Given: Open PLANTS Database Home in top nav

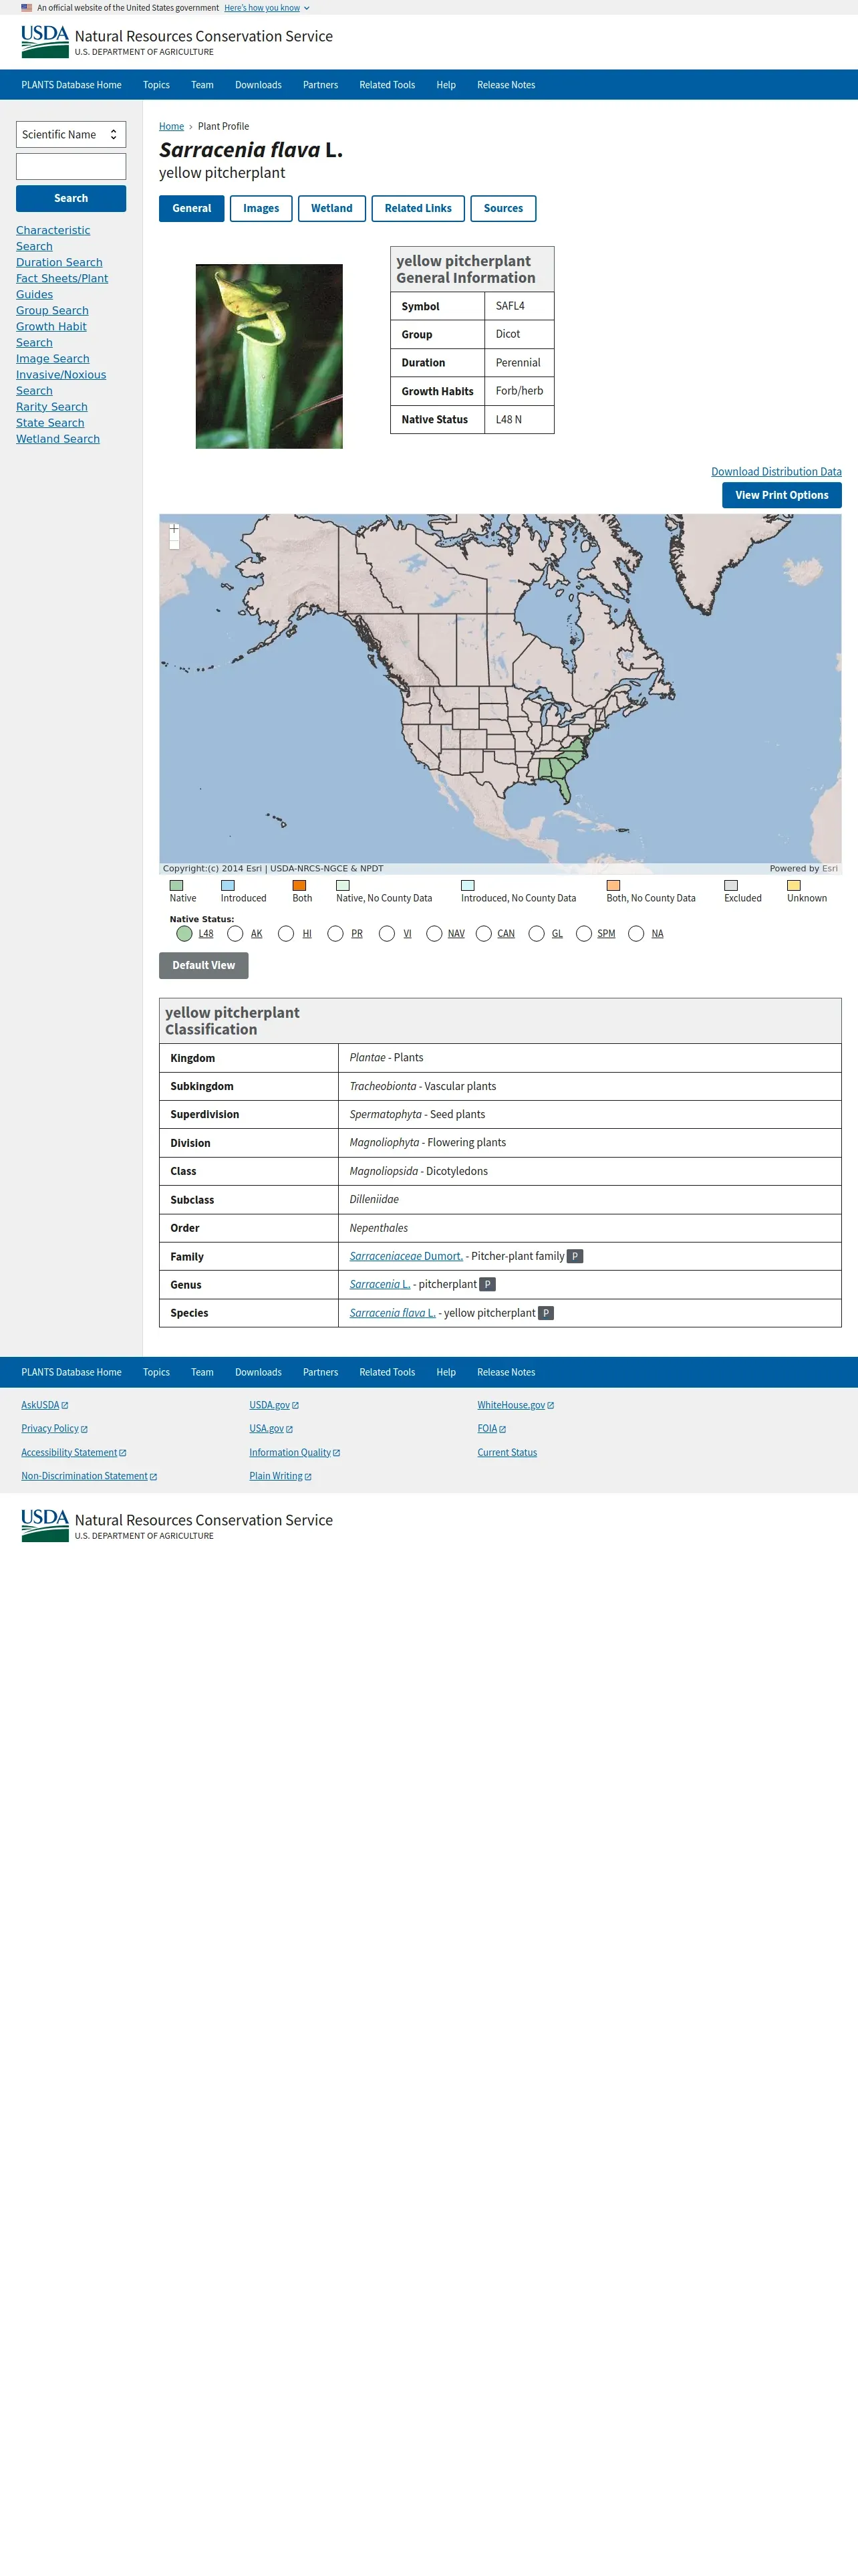Looking at the screenshot, I should [x=71, y=85].
